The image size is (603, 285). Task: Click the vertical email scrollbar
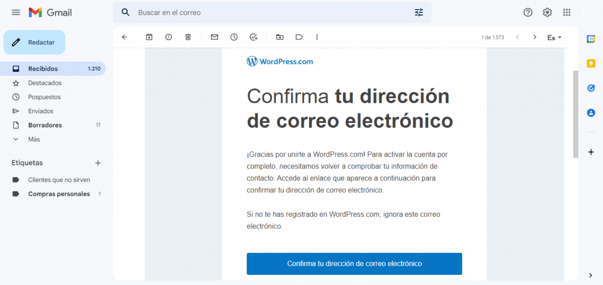tap(576, 114)
